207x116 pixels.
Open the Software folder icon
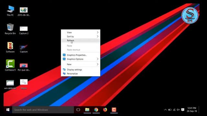pyautogui.click(x=10, y=47)
